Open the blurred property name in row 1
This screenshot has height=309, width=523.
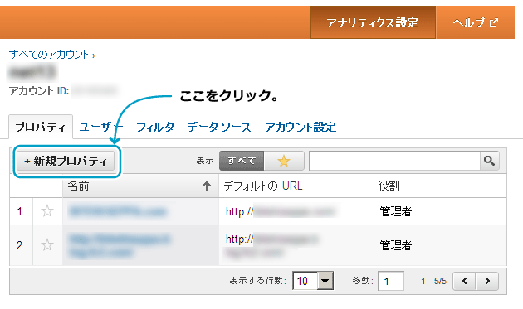[x=117, y=211]
